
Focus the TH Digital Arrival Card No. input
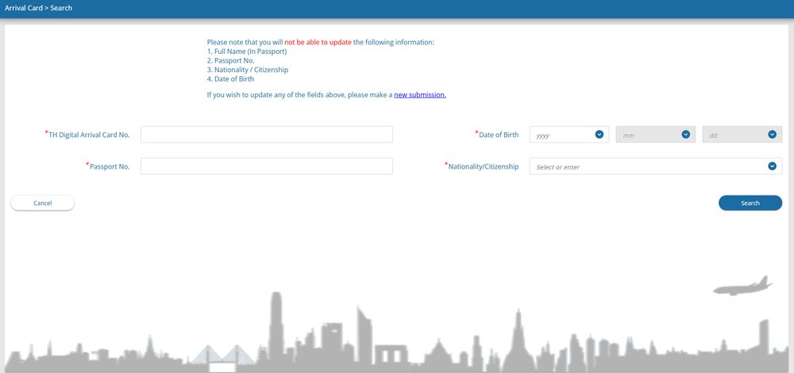click(266, 135)
